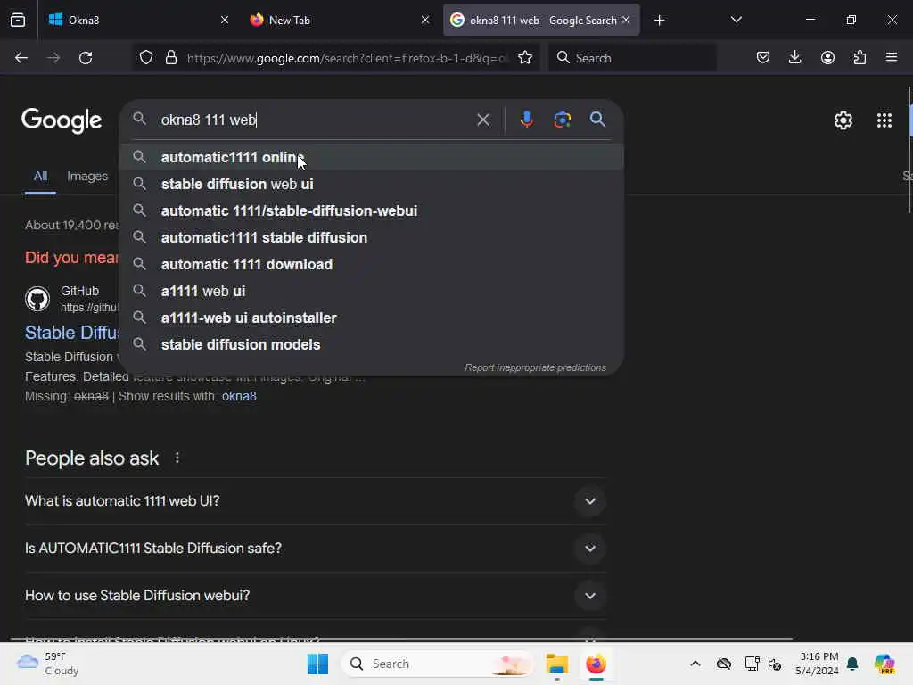The width and height of the screenshot is (913, 685).
Task: Open the notifications bell icon
Action: 852,664
